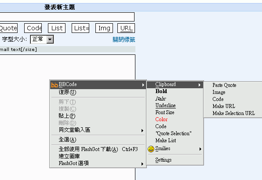Expand the Clipboard submenu arrow
This screenshot has height=180, width=262.
click(x=200, y=85)
